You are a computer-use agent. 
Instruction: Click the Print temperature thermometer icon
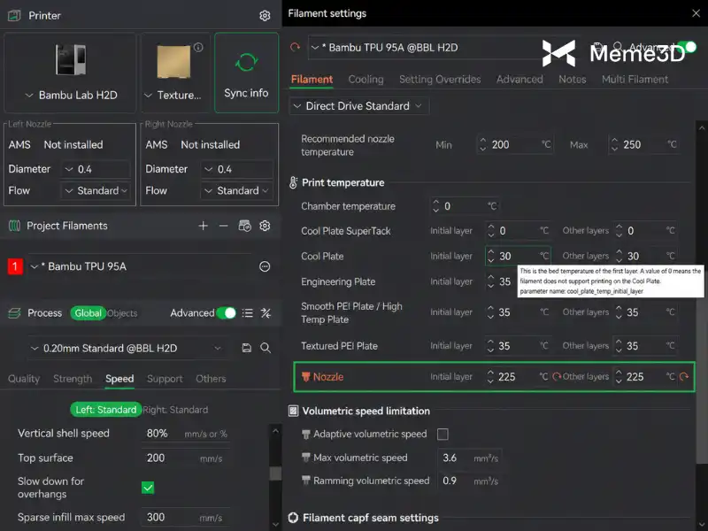[293, 182]
